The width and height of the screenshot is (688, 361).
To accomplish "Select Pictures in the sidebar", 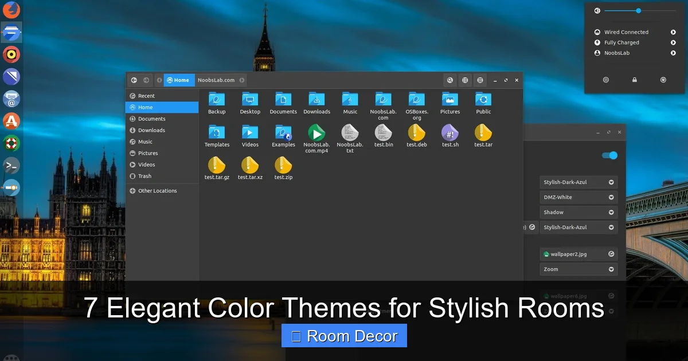I will pyautogui.click(x=162, y=154).
